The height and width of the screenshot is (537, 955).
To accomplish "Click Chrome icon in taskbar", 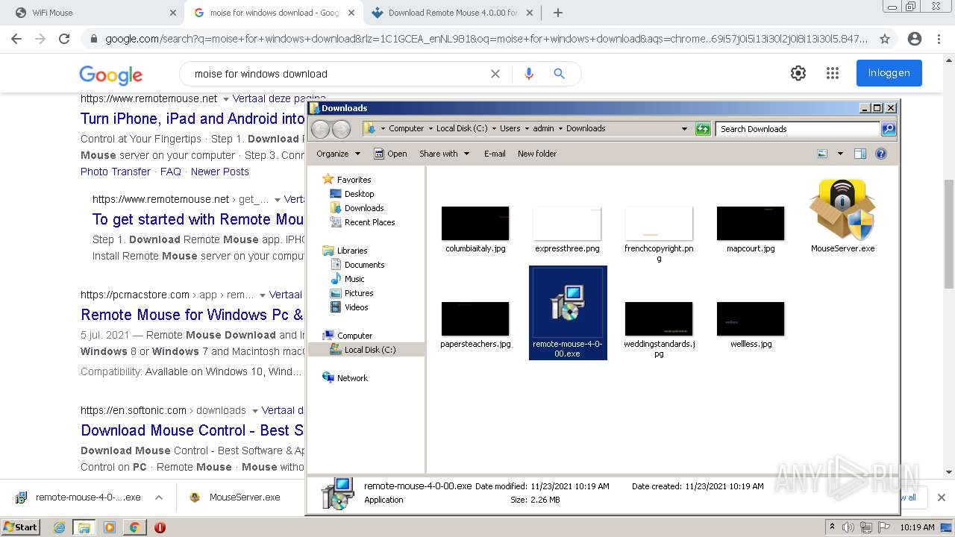I will (x=134, y=527).
